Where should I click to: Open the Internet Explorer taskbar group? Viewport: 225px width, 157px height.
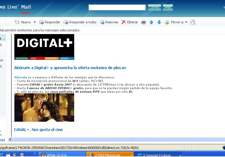158,155
